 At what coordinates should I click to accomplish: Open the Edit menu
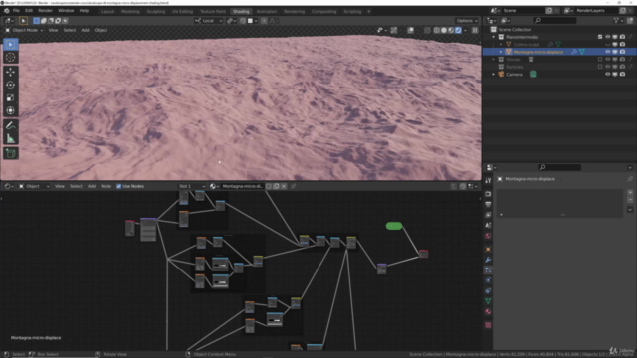pyautogui.click(x=29, y=11)
